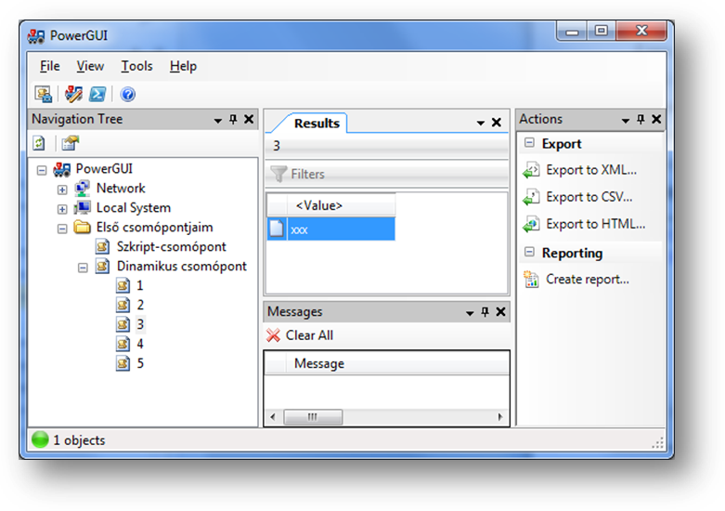
Task: Collapse the Reporting actions group
Action: 530,252
